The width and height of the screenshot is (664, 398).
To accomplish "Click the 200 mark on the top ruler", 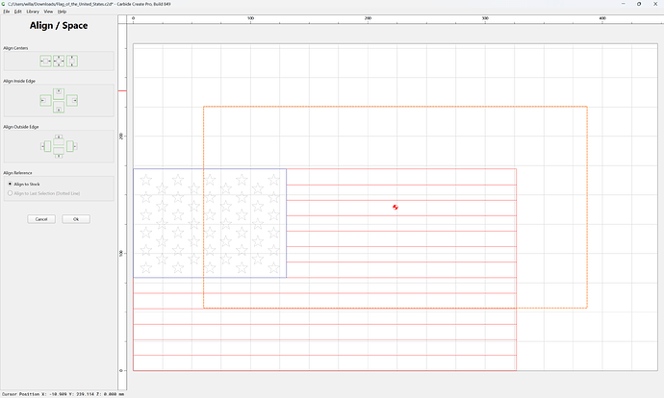I will pos(368,18).
